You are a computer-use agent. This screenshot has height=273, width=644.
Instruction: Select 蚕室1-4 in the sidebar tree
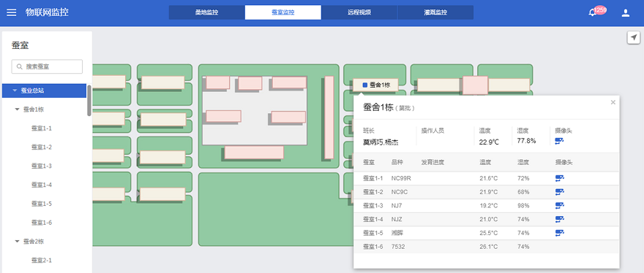point(42,185)
